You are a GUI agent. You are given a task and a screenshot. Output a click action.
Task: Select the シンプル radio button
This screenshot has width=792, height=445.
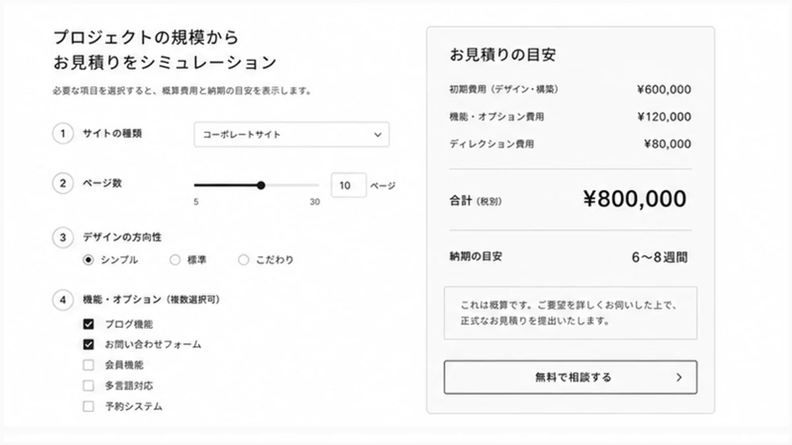88,260
